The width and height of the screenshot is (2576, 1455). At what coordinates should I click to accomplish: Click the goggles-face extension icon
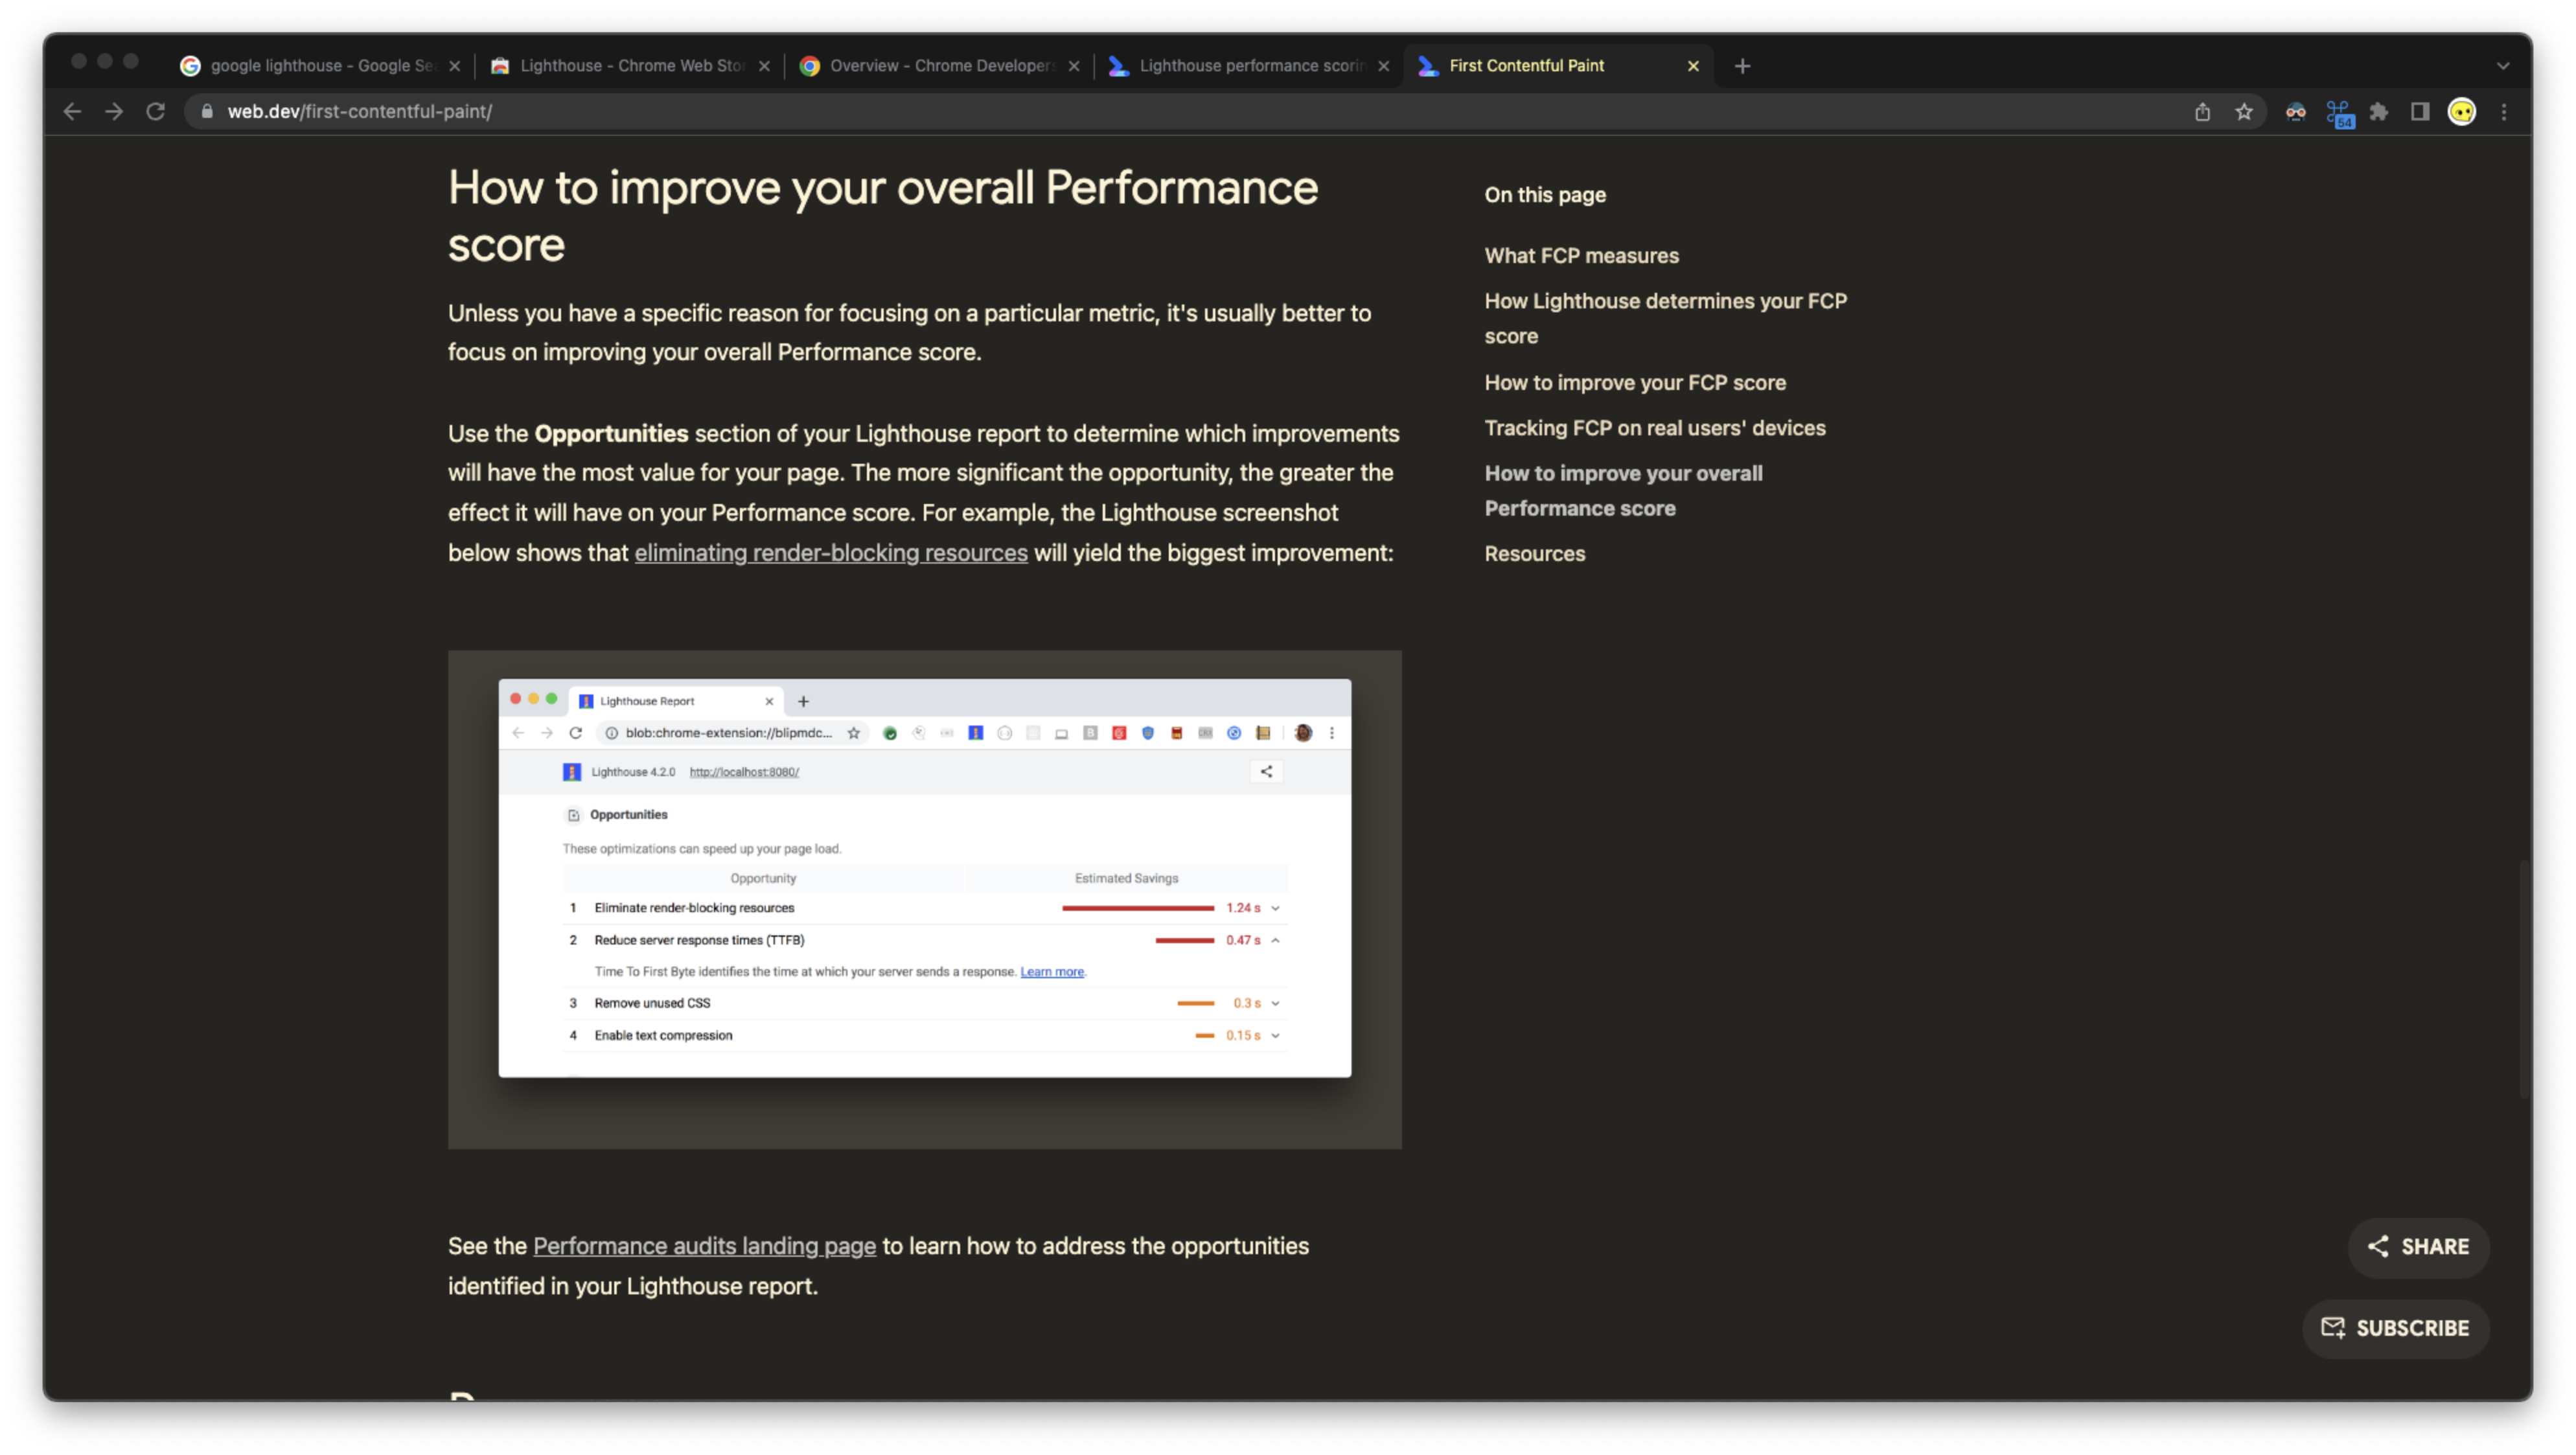[x=2296, y=112]
